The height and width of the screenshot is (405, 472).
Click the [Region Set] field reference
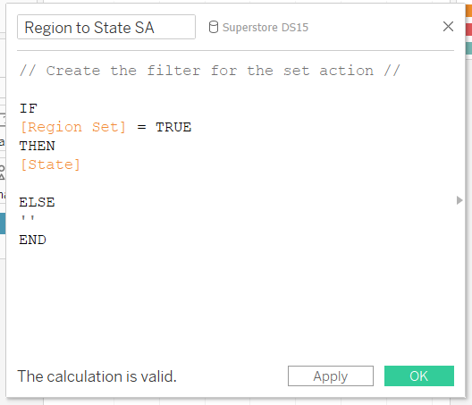click(72, 127)
